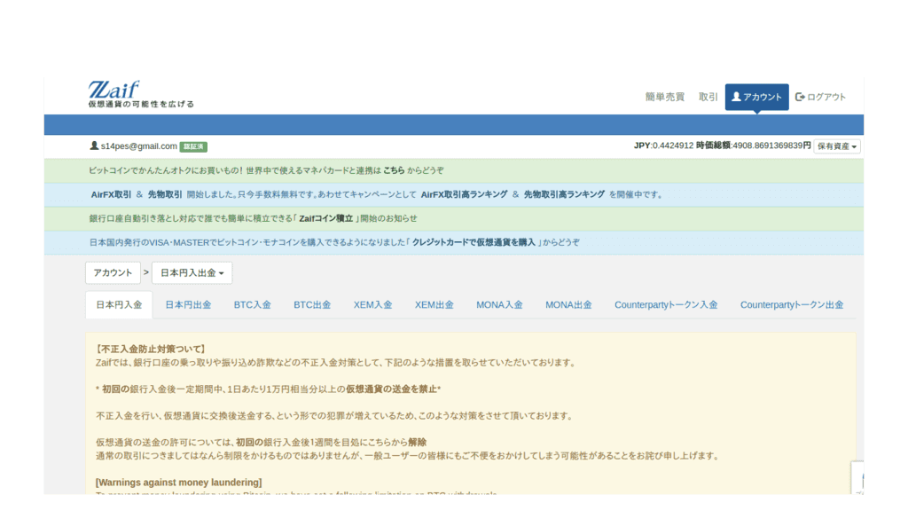Click the クレジットカードで仮想通貨を購入 link
The height and width of the screenshot is (511, 908).
point(474,242)
